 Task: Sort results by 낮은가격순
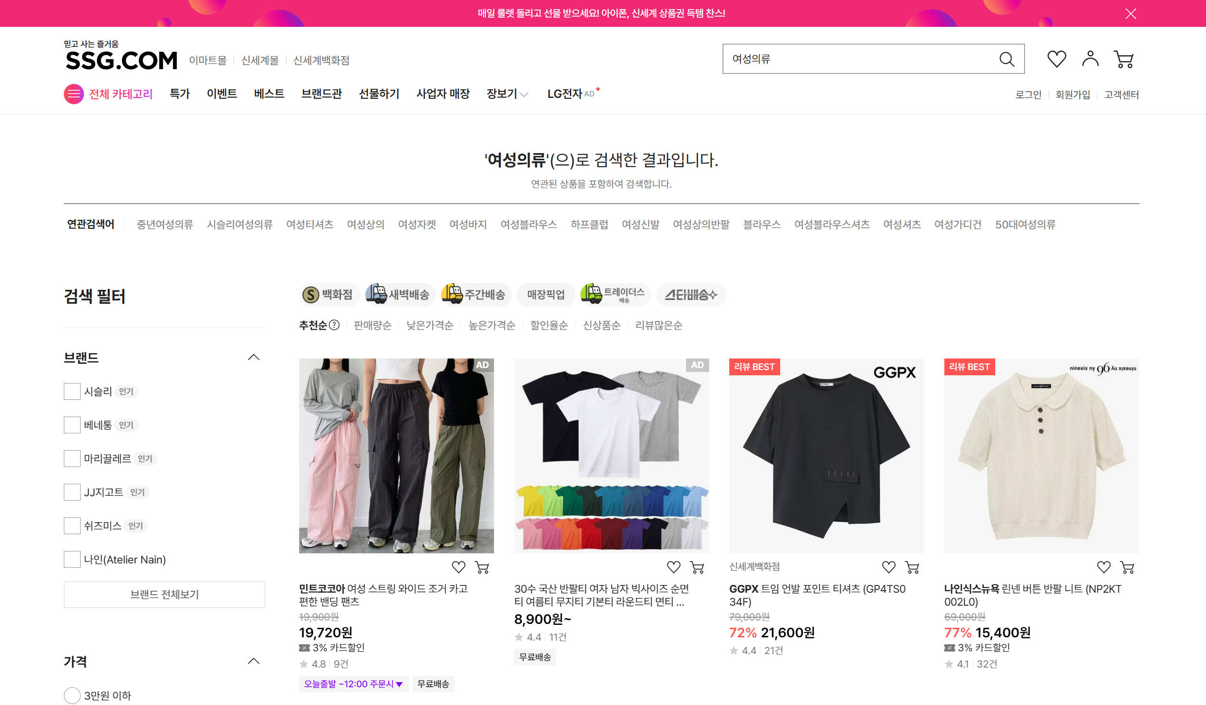click(x=430, y=325)
